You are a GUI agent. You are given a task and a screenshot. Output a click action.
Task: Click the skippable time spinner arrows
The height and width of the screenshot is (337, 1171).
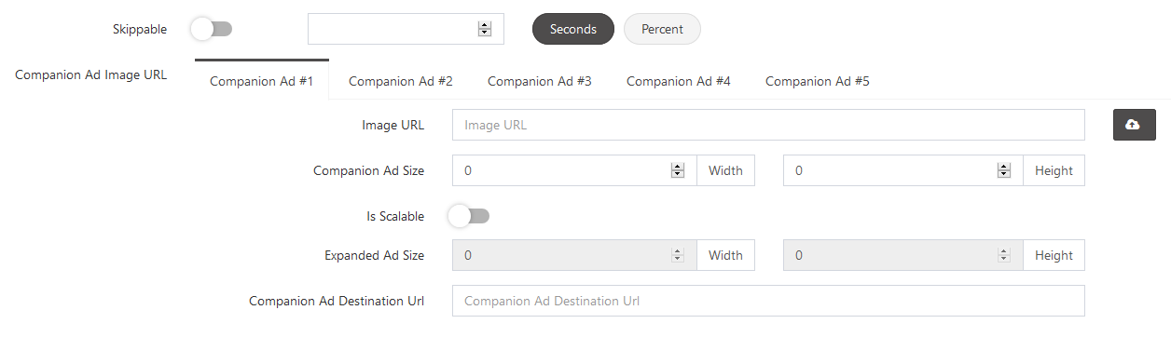point(485,29)
